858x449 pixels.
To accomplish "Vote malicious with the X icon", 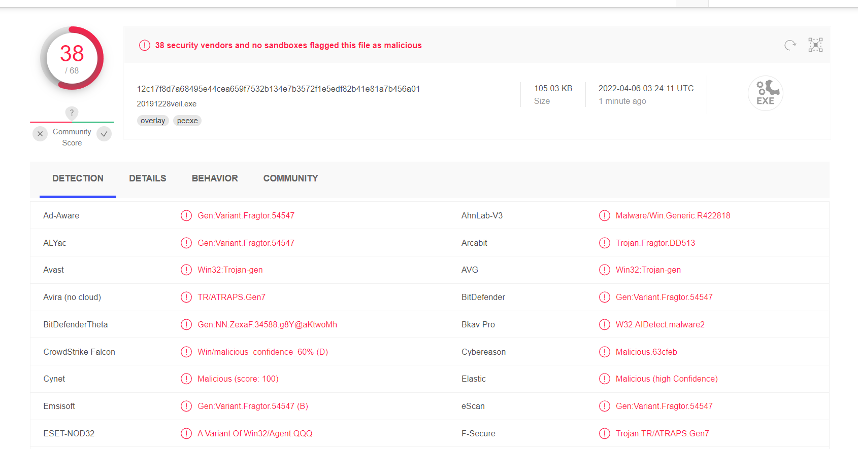I will point(40,134).
